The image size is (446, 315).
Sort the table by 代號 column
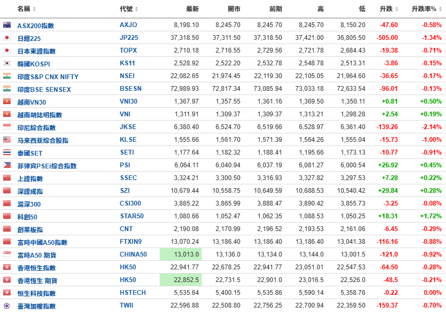click(129, 9)
